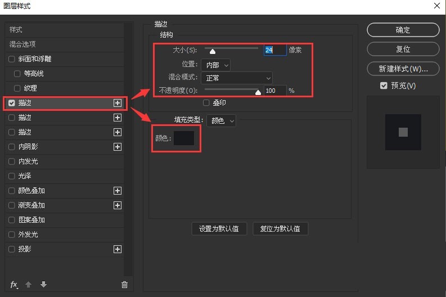This screenshot has height=297, width=446.
Task: Open the fx add-style menu icon
Action: pyautogui.click(x=14, y=285)
